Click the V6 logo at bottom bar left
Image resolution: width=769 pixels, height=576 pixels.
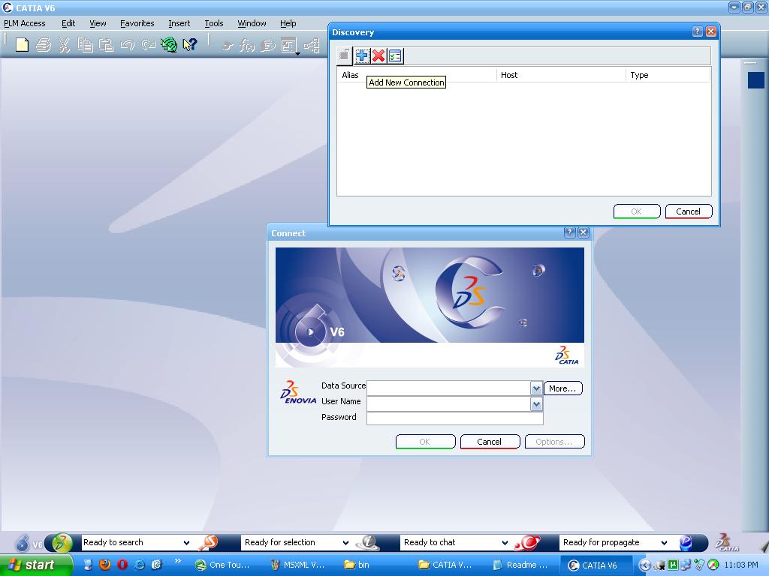(29, 543)
